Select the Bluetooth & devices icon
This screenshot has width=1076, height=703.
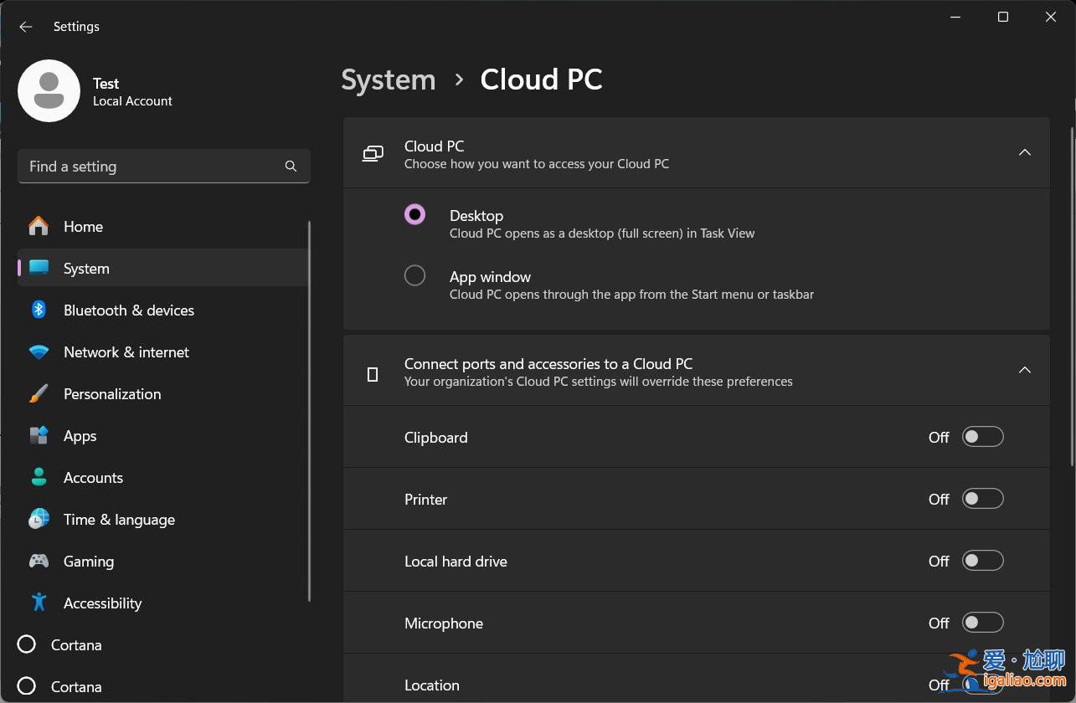point(39,310)
